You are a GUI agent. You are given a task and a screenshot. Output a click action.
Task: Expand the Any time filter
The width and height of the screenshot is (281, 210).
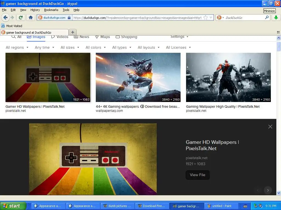pyautogui.click(x=44, y=47)
